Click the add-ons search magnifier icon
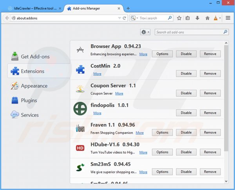The image size is (235, 190). [x=225, y=32]
